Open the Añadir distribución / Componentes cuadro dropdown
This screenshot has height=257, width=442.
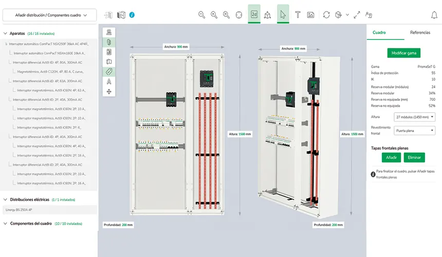[x=49, y=15]
